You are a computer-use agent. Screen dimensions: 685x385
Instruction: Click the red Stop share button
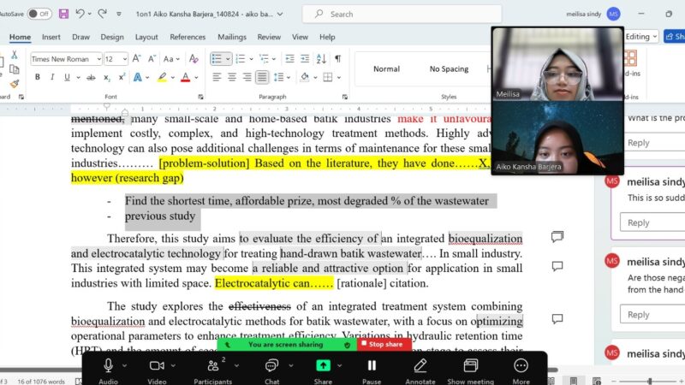click(381, 345)
